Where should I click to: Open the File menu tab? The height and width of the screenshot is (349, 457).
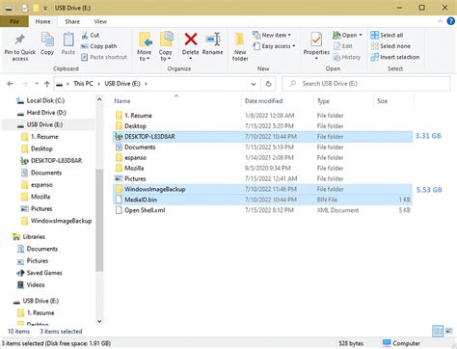click(14, 21)
